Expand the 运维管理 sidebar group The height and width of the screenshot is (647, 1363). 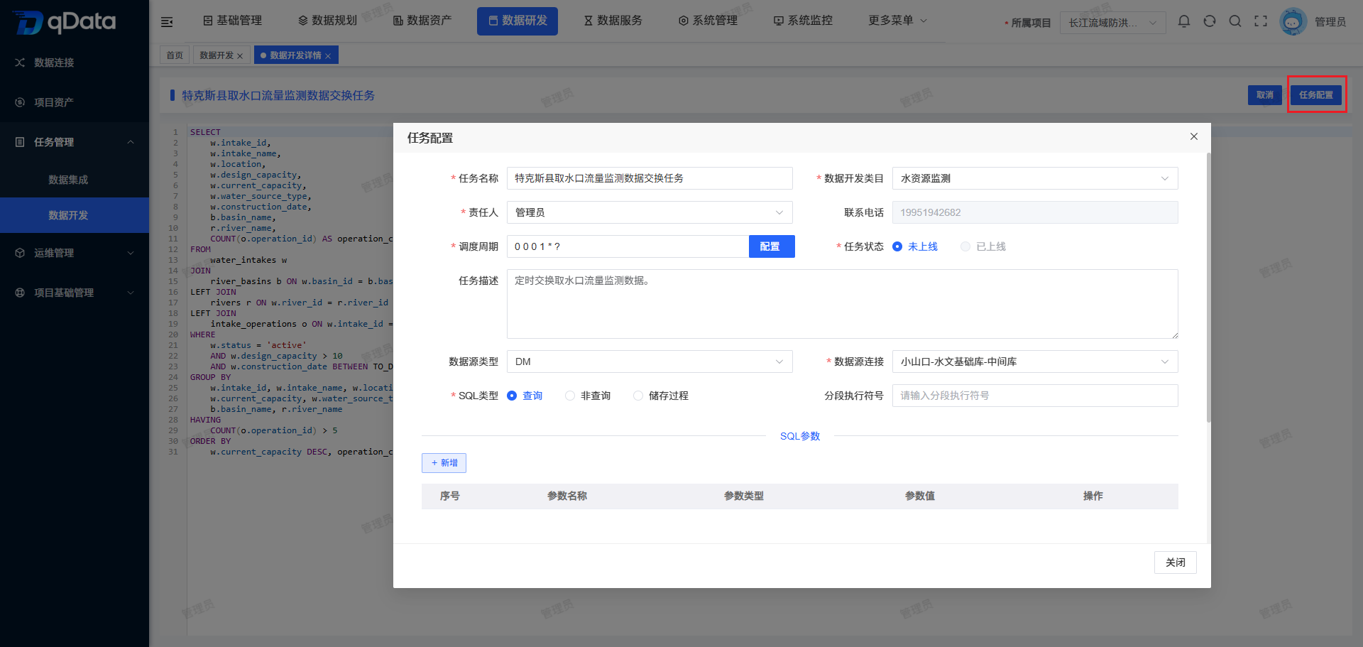point(131,253)
